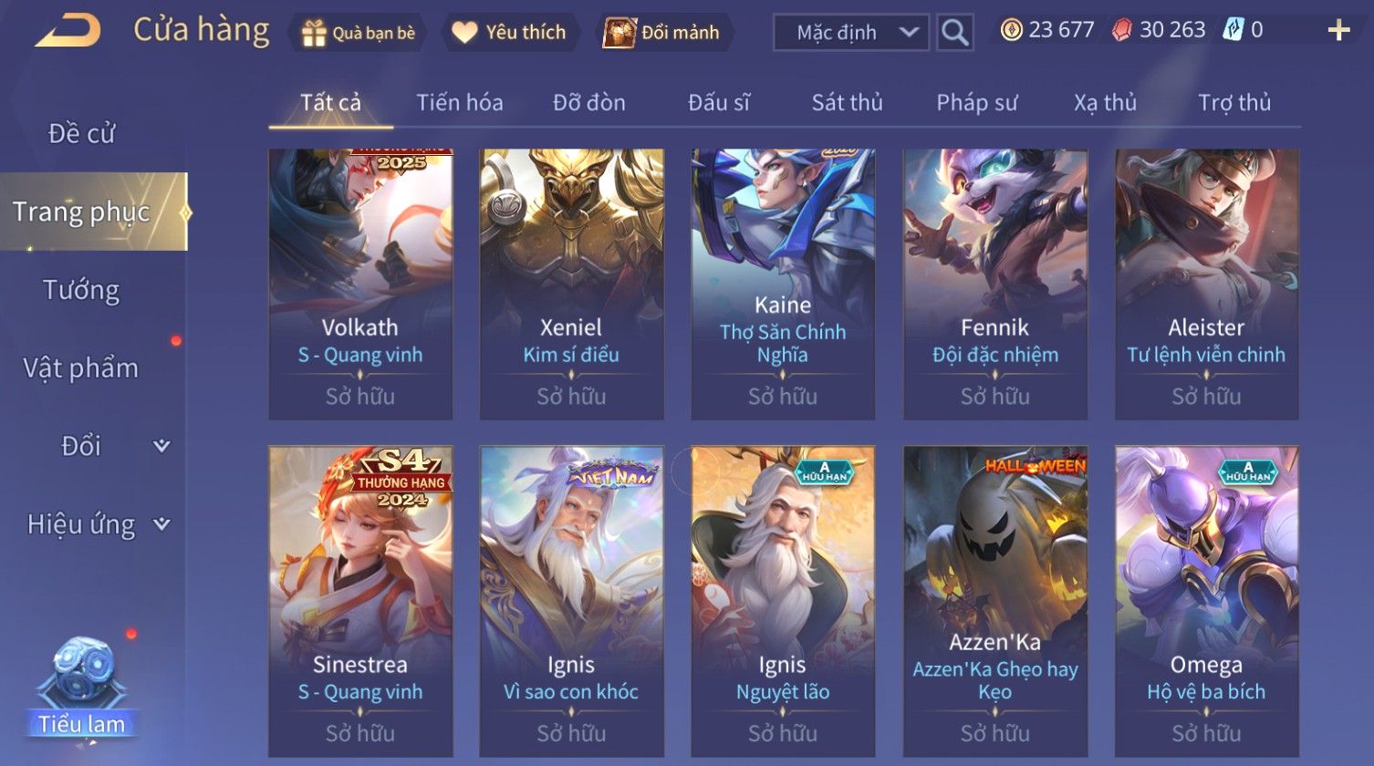Tap the plus icon to add currency

pos(1338,31)
